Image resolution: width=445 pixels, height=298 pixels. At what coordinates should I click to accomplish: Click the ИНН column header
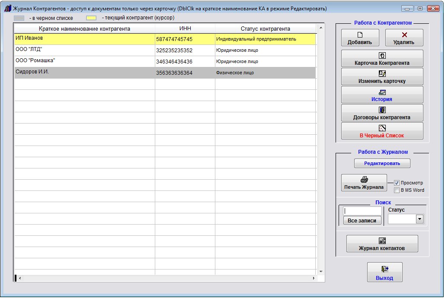click(185, 29)
